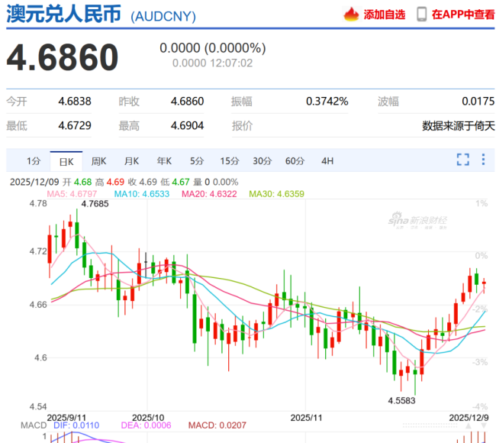Click the flame icon beside 添加自选
This screenshot has height=443, width=496.
(351, 15)
